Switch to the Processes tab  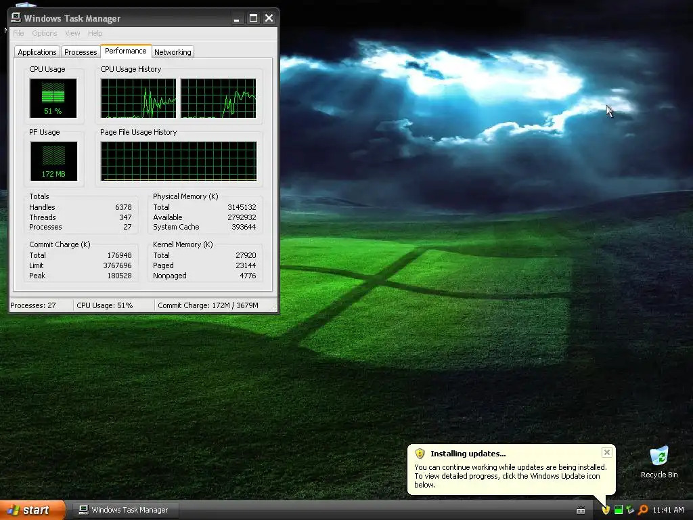[x=81, y=51]
